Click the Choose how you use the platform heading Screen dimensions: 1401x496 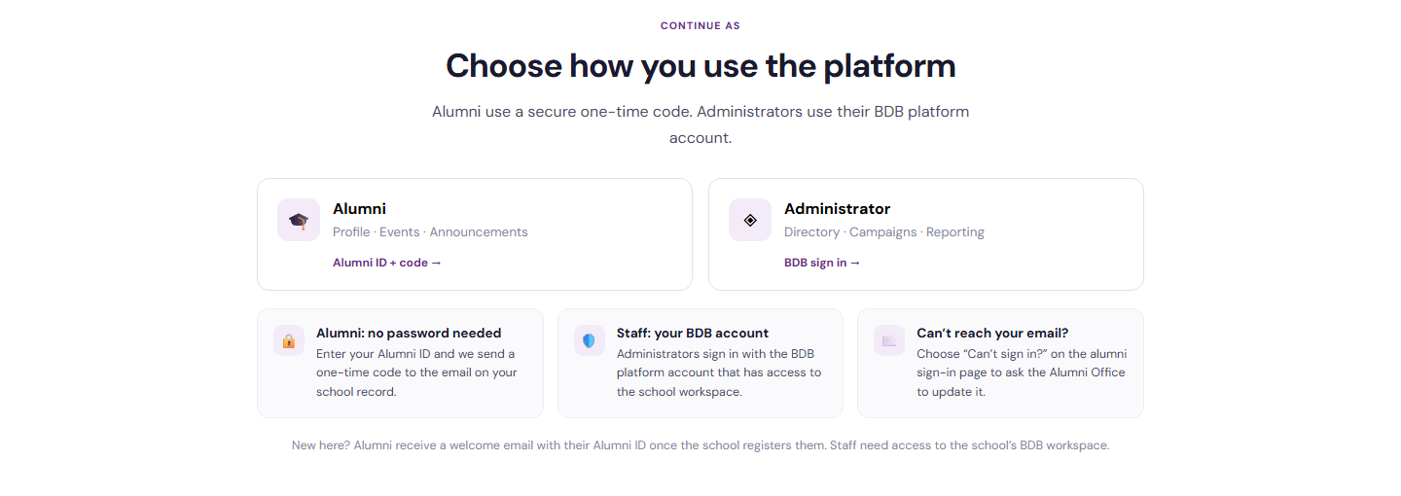[x=700, y=66]
